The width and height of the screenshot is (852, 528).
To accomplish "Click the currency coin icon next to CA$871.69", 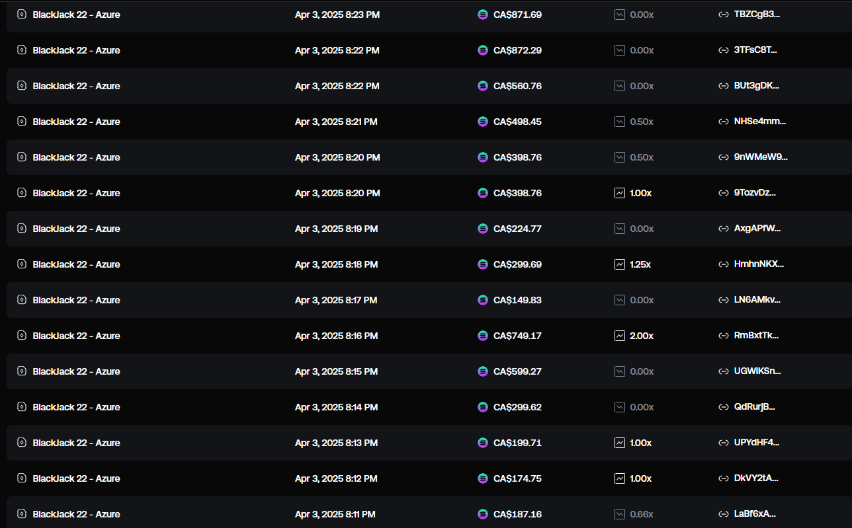I will [483, 15].
